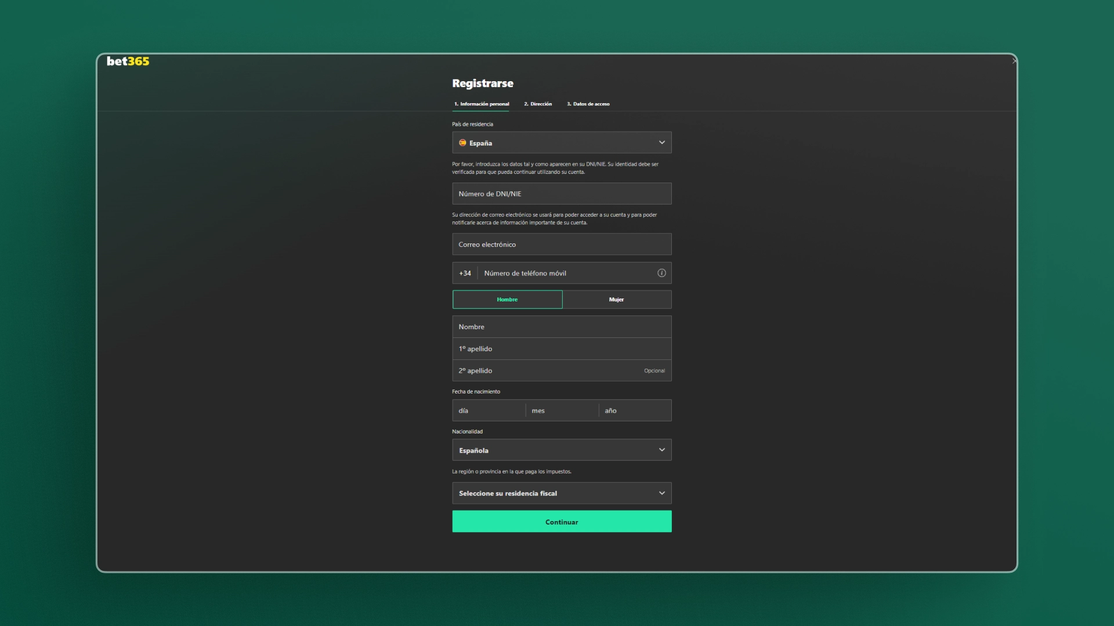Select mes of birth field
1114x626 pixels.
(x=562, y=410)
